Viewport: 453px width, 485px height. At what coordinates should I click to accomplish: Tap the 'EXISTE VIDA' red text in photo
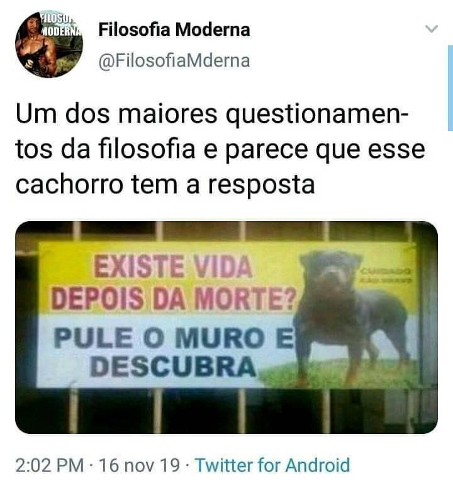pyautogui.click(x=173, y=267)
